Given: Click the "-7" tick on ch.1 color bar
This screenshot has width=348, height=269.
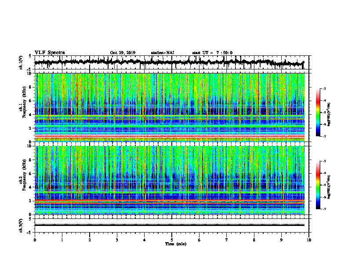Looking at the screenshot, I should (324, 136).
